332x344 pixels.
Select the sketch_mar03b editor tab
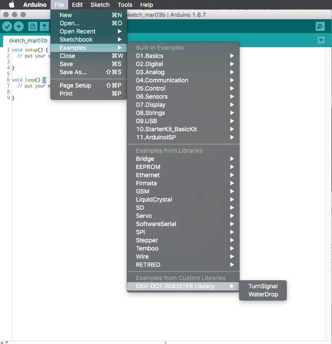[x=28, y=41]
